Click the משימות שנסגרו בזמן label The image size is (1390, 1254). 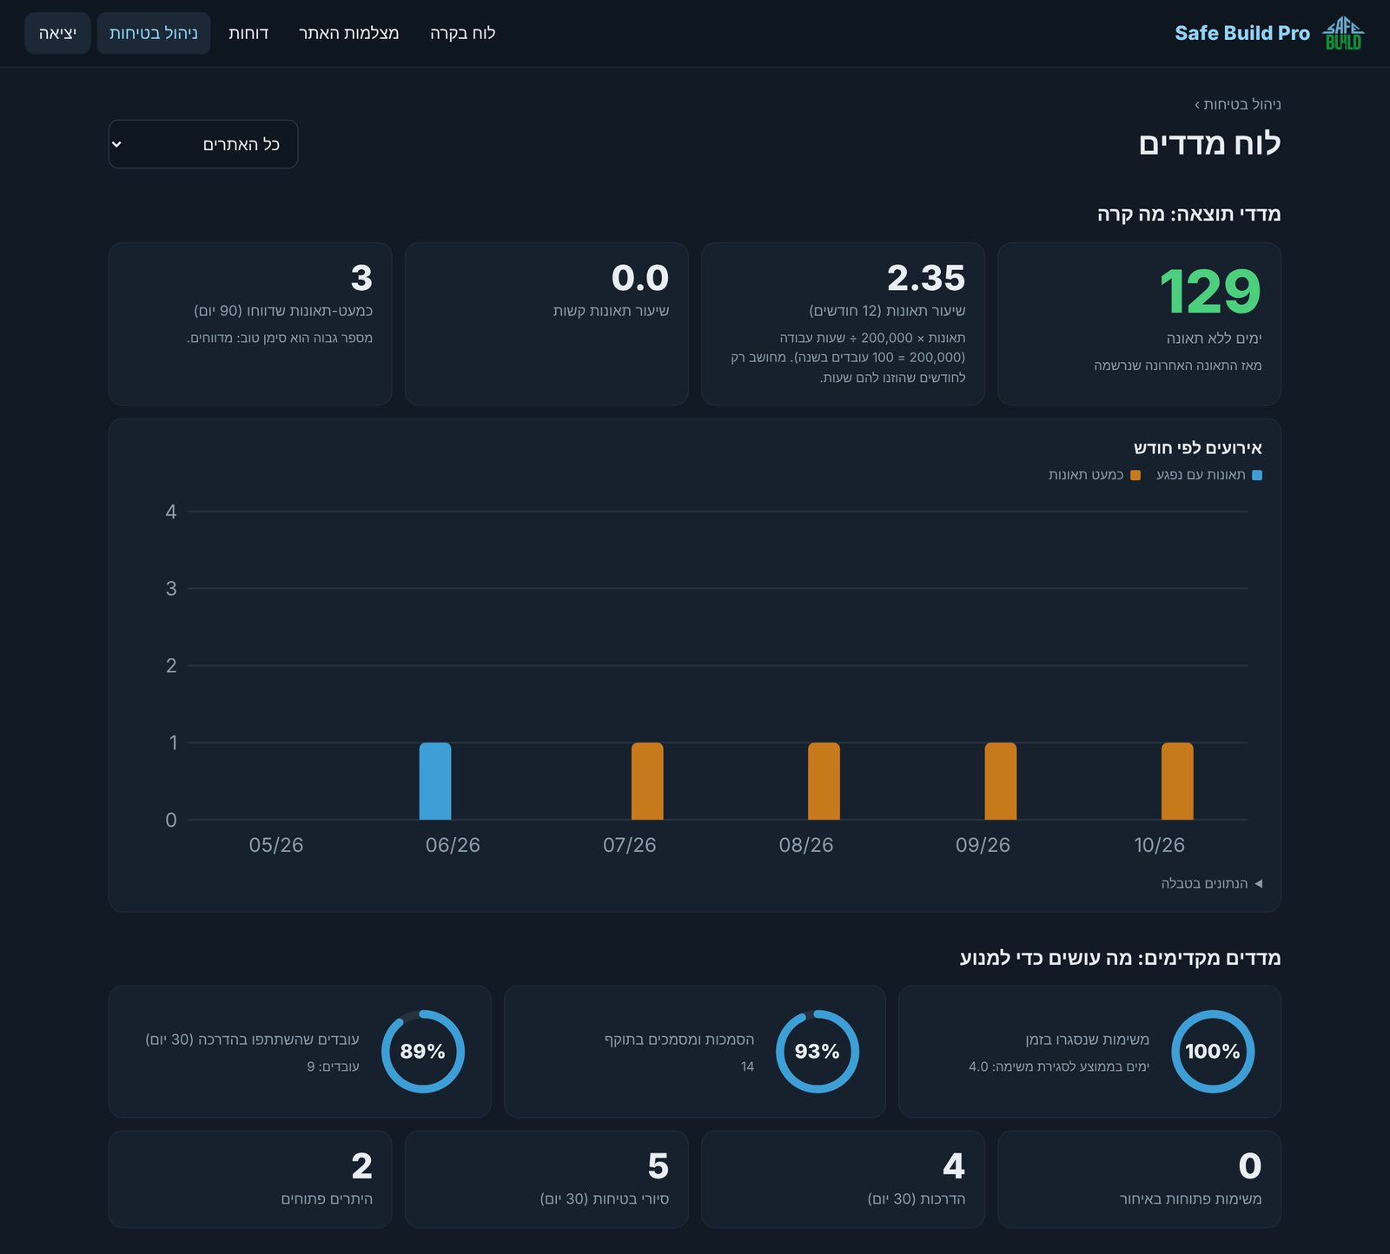pyautogui.click(x=1088, y=1039)
